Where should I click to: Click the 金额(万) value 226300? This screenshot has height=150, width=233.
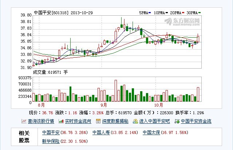pyautogui.click(x=166, y=113)
